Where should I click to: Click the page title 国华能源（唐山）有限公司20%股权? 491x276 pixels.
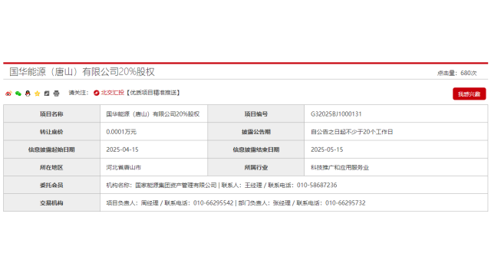point(82,71)
